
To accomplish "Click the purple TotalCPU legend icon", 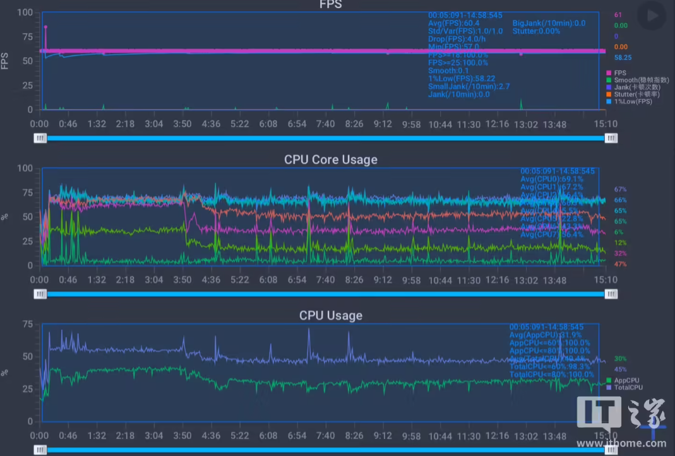I will point(609,387).
